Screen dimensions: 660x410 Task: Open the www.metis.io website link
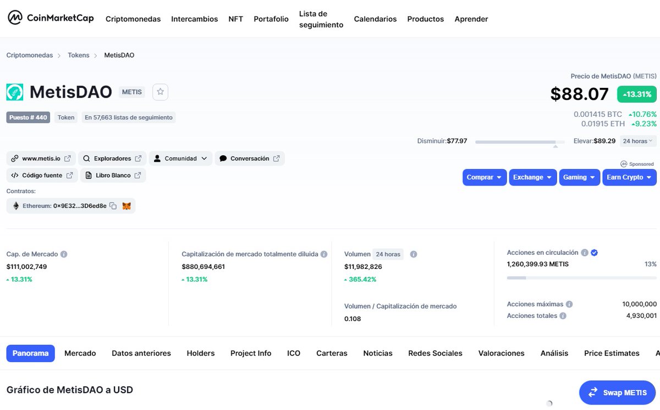41,159
